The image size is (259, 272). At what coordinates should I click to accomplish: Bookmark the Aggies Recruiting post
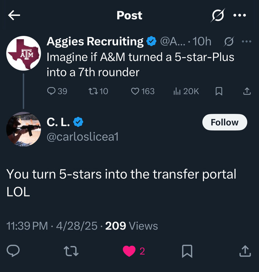tap(219, 91)
